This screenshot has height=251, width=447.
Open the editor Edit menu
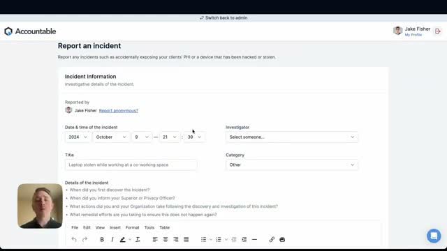point(87,228)
